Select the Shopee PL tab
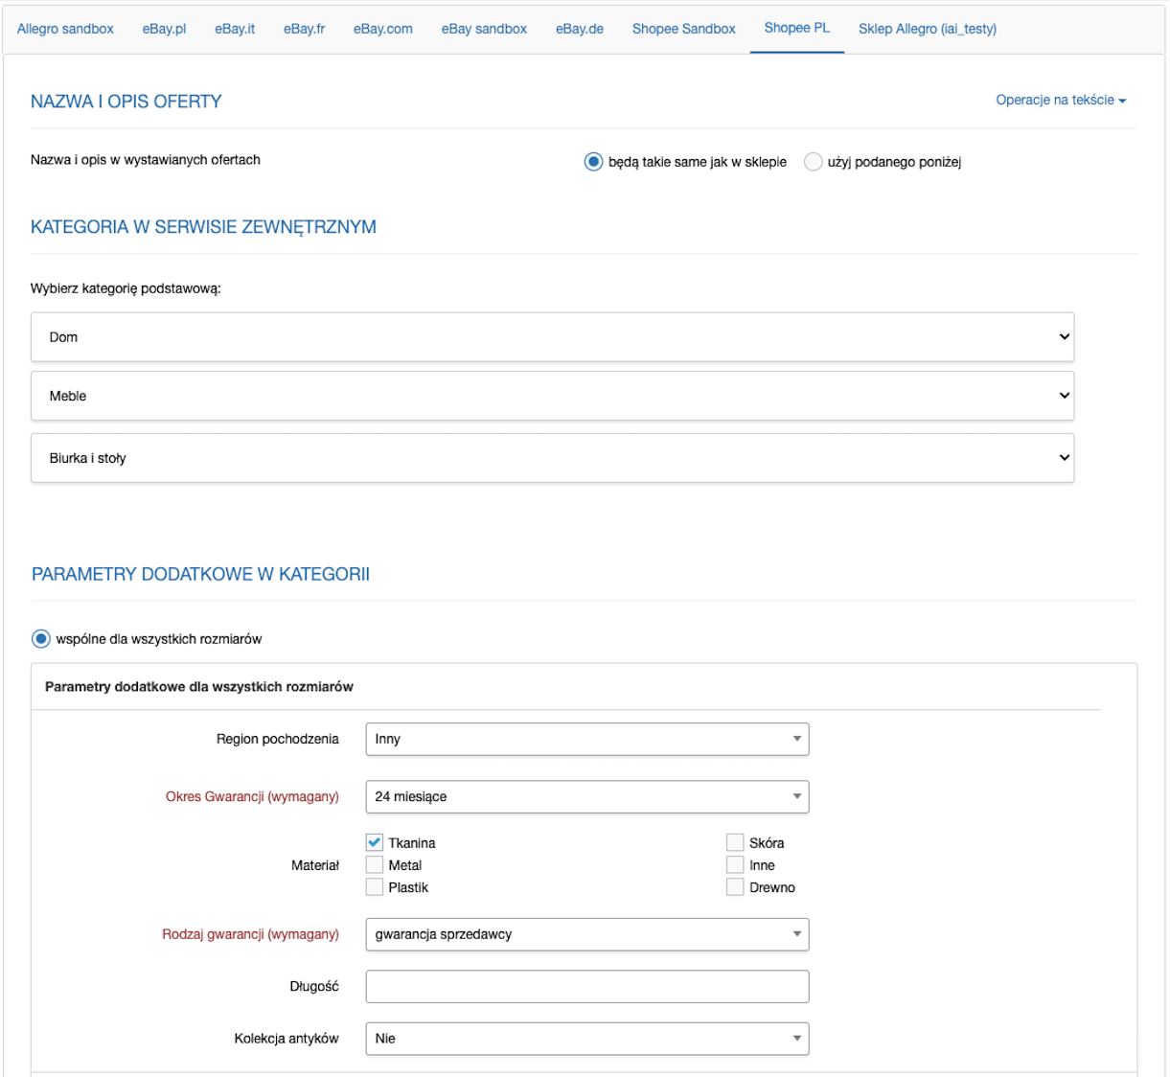This screenshot has width=1170, height=1077. click(x=797, y=29)
